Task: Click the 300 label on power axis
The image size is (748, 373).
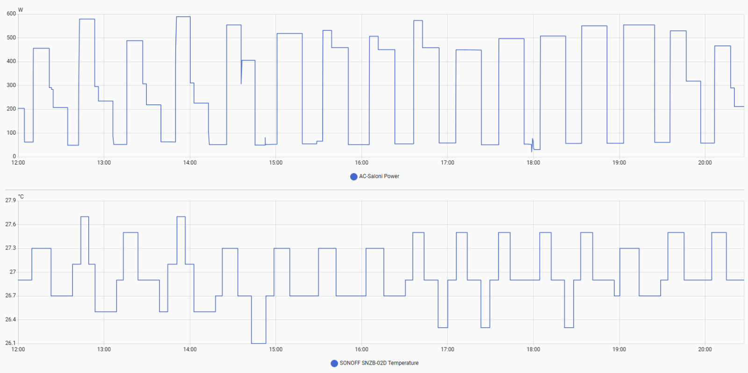Action: click(11, 85)
